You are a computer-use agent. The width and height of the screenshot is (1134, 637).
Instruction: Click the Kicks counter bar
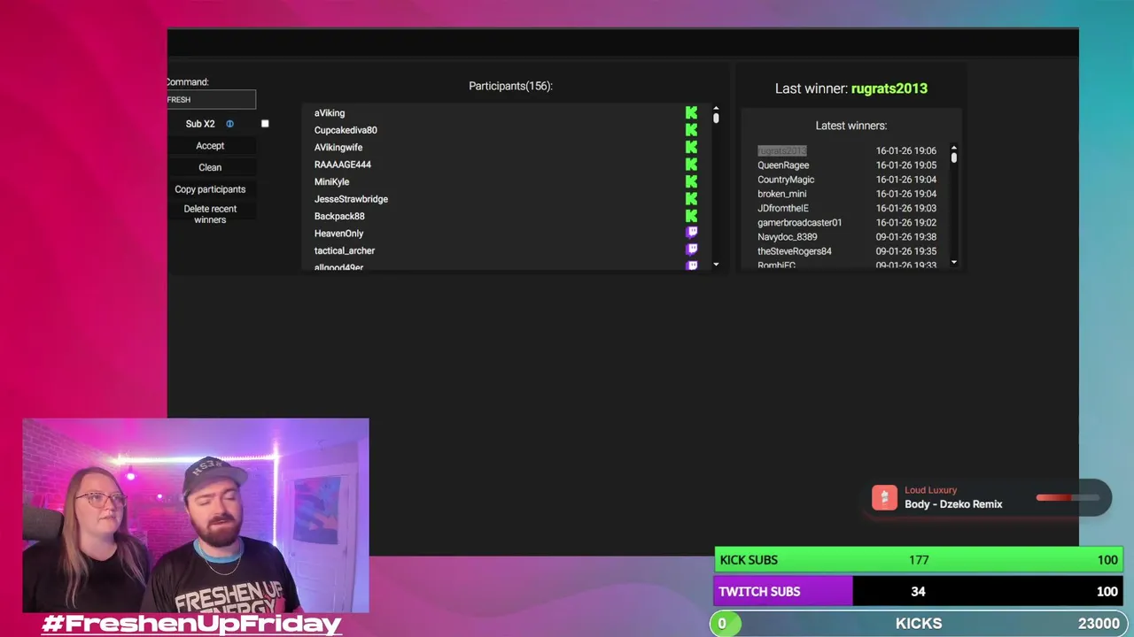(917, 624)
